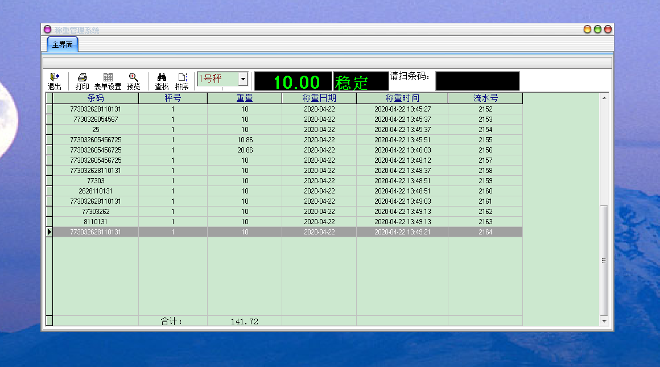Click the 排序 sort icon
Image resolution: width=660 pixels, height=367 pixels.
pos(182,81)
